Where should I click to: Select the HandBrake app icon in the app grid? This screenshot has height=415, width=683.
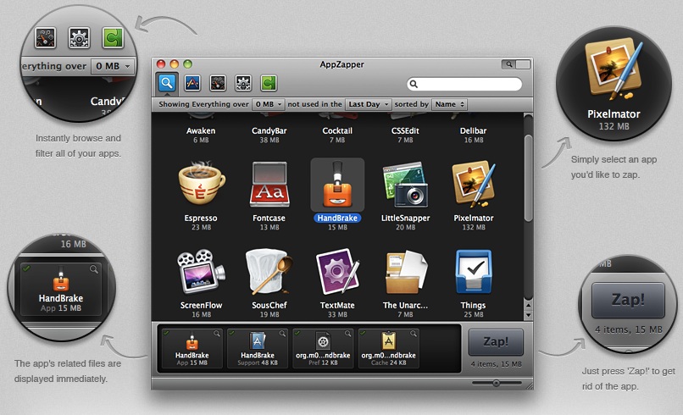[337, 185]
